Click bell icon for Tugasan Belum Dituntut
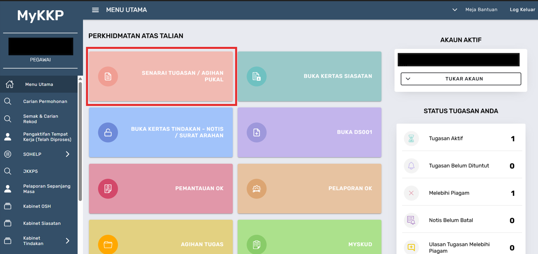 tap(411, 166)
